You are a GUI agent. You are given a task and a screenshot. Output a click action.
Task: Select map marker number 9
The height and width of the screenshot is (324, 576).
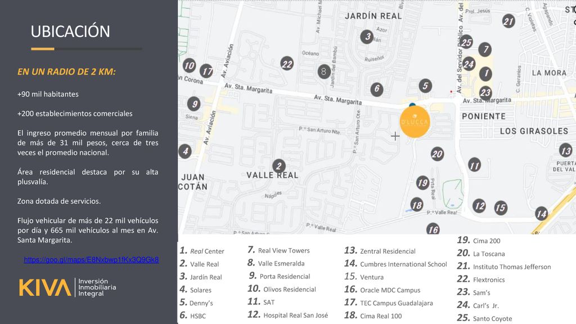[x=194, y=104]
